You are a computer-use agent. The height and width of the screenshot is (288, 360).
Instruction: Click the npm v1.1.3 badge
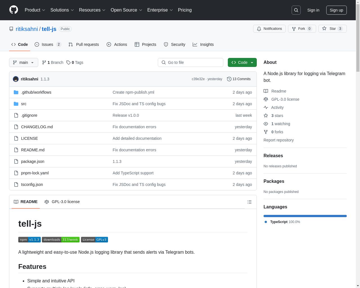[x=30, y=240]
